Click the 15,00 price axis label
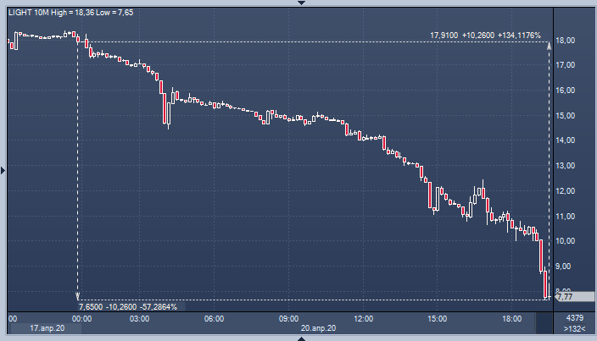This screenshot has height=341, width=597. pyautogui.click(x=566, y=115)
